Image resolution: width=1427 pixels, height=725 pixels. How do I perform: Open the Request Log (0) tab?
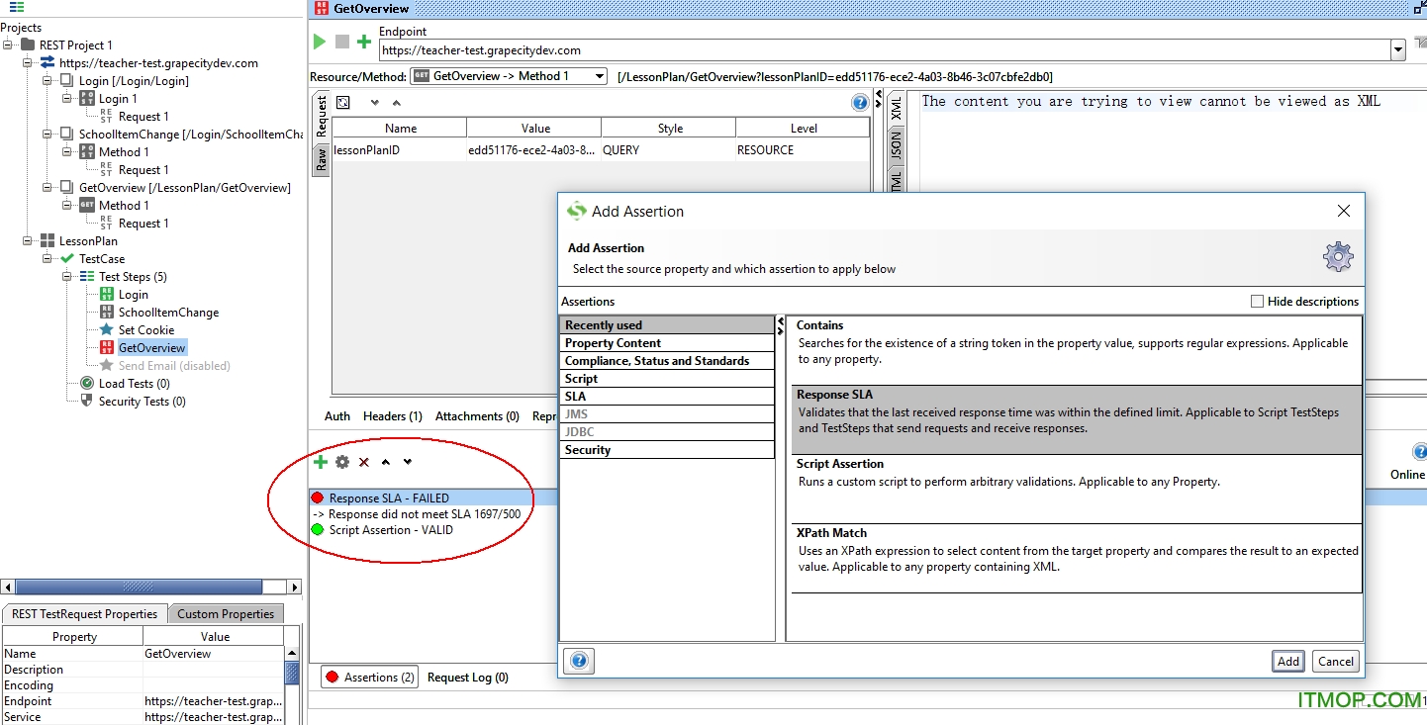[468, 678]
